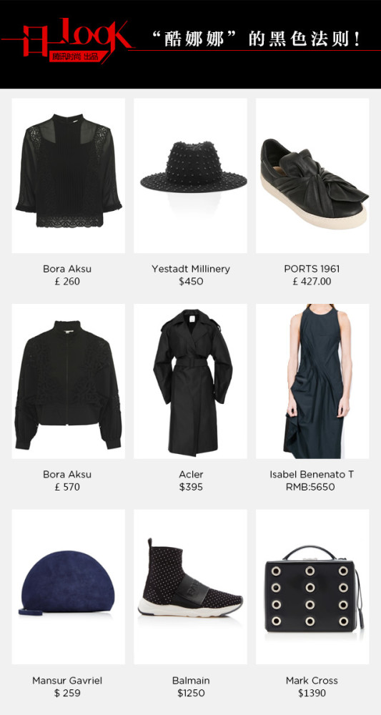This screenshot has height=715, width=381.
Task: Click the Balmain $1250 price
Action: (191, 693)
